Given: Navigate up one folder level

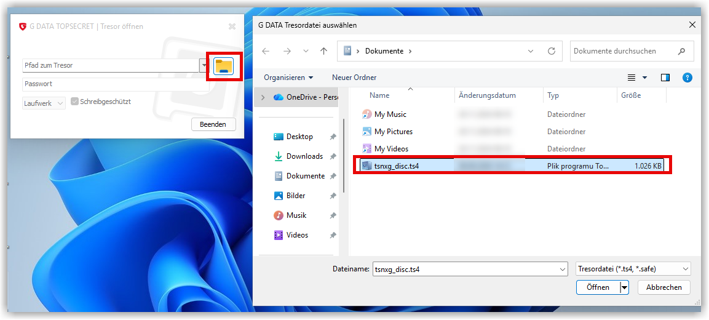Looking at the screenshot, I should point(323,51).
